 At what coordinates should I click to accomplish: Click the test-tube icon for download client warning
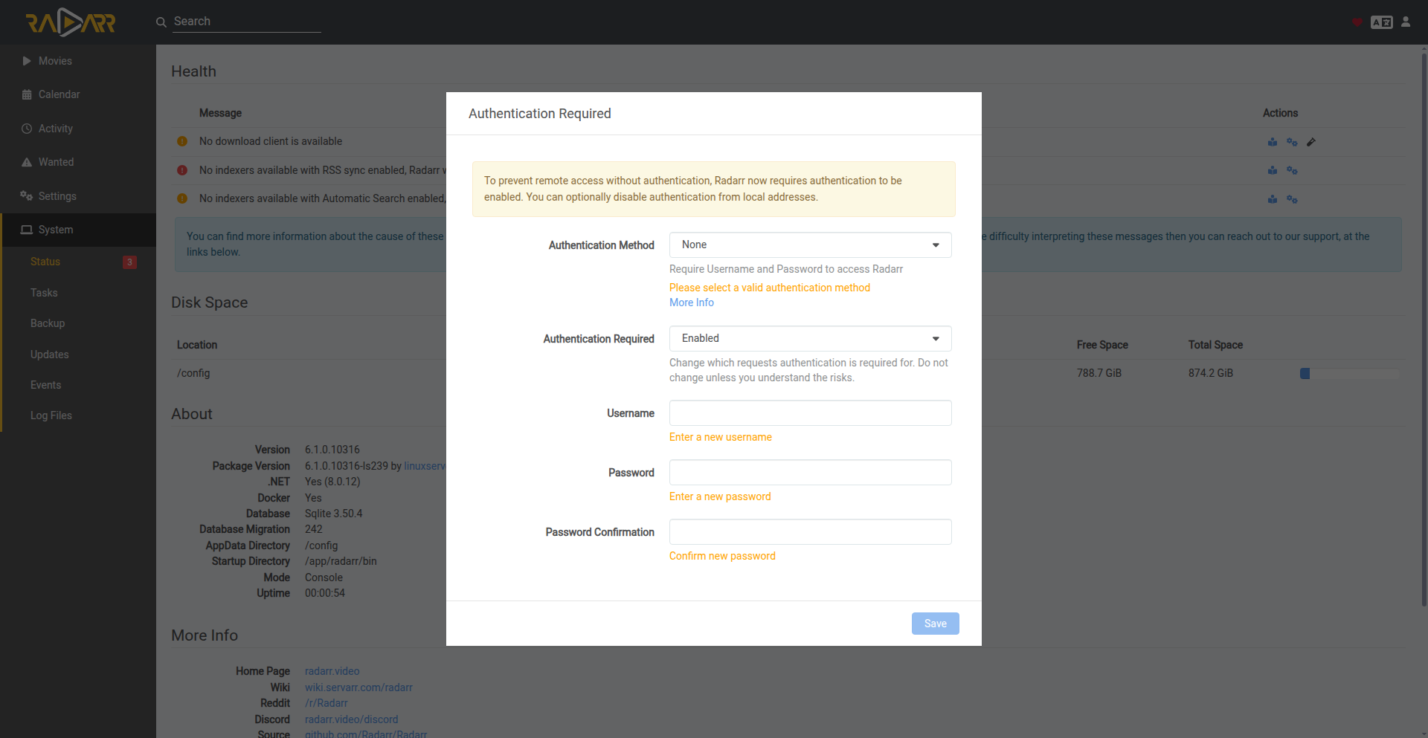point(1311,142)
